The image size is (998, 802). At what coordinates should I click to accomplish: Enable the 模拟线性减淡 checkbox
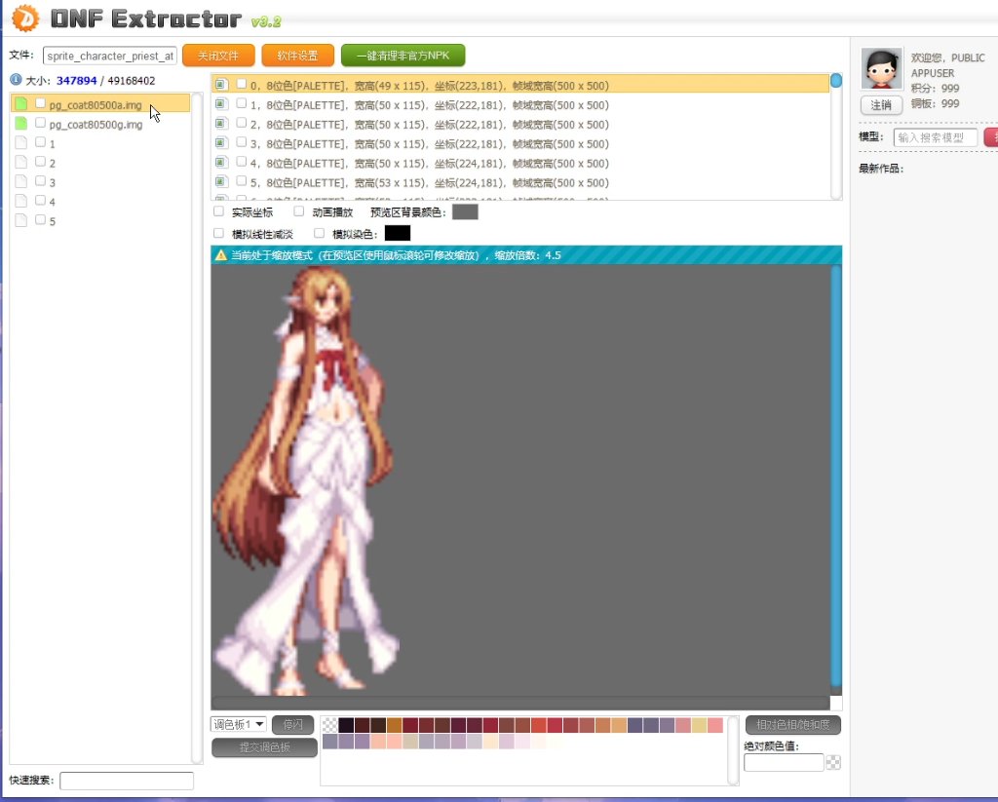tap(219, 233)
